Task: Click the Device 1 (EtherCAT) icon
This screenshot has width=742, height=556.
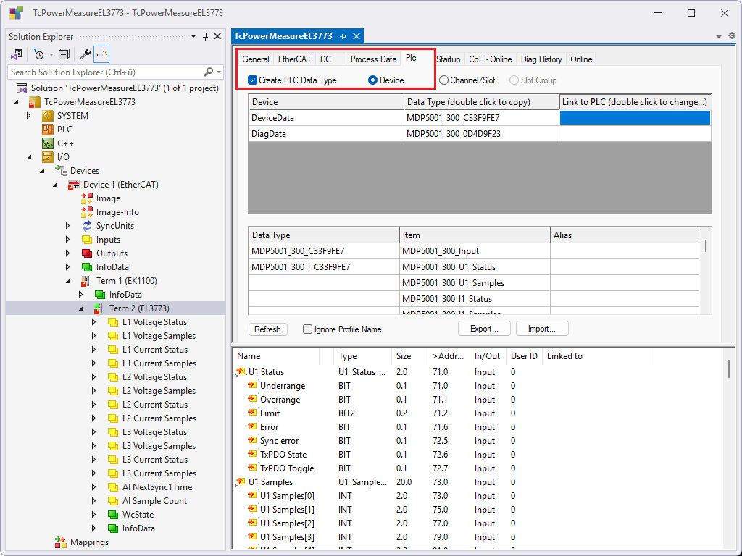Action: (74, 185)
